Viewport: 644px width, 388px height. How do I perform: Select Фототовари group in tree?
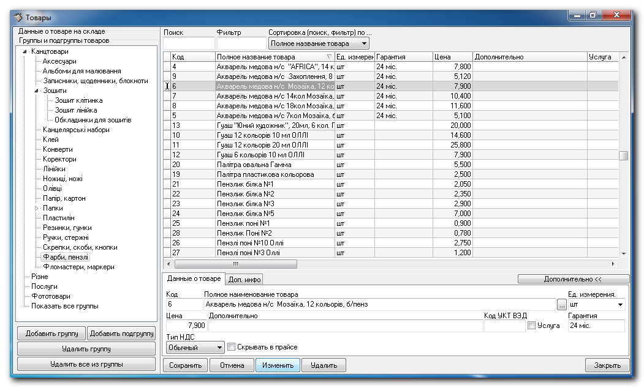pos(50,297)
